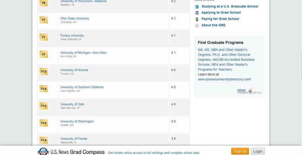Open the University of Florida link
302x155 pixels.
pos(74,139)
